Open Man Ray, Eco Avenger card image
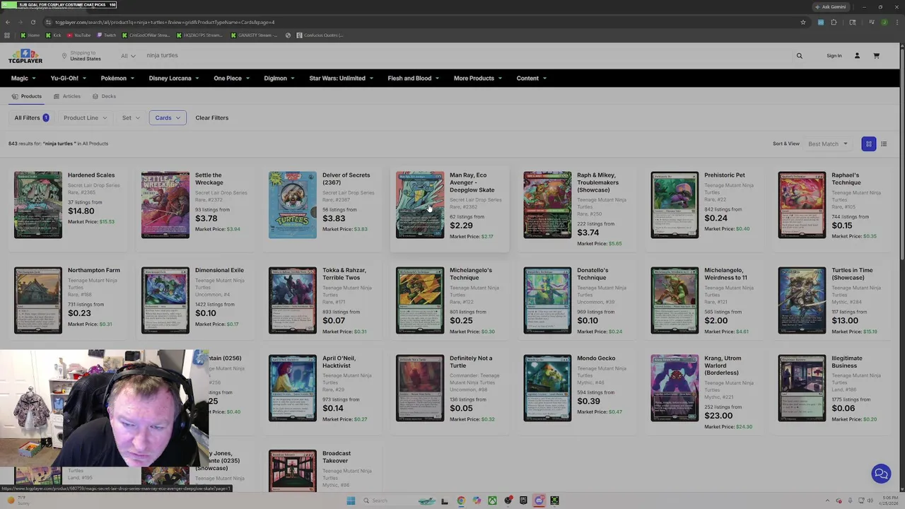905x509 pixels. point(420,205)
